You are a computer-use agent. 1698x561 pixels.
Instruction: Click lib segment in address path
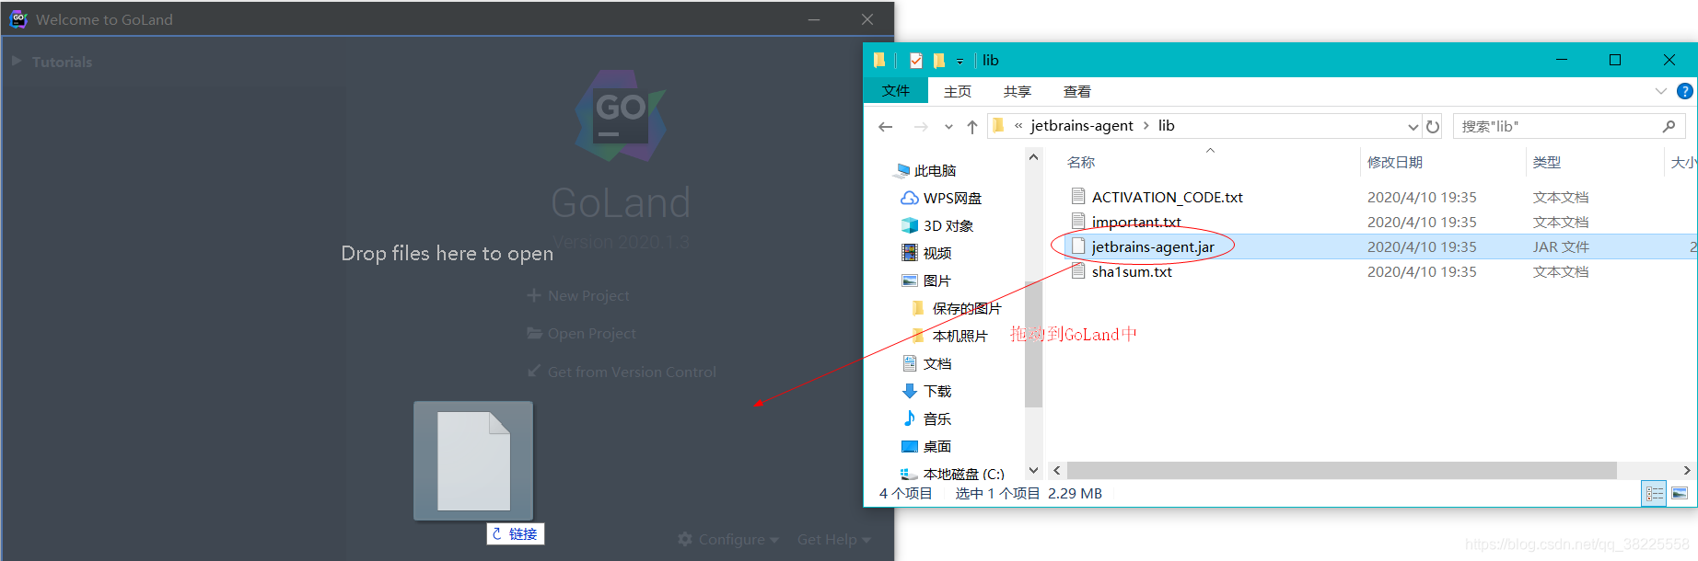[x=1166, y=126]
